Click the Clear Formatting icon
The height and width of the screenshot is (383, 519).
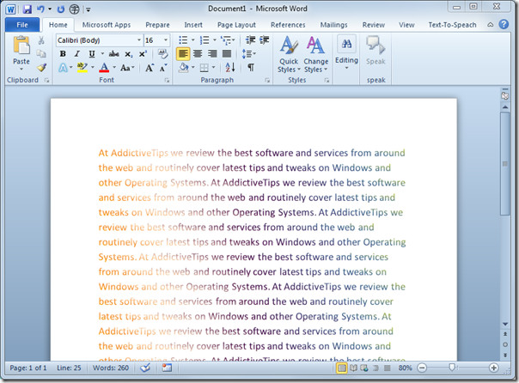[x=162, y=54]
